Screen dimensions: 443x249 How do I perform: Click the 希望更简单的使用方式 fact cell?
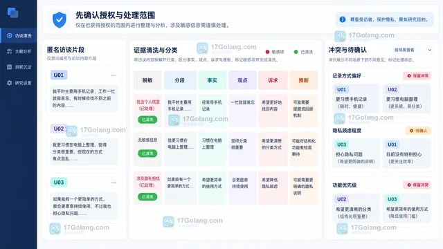coord(213,187)
